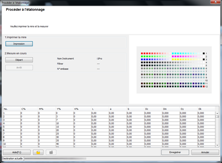Click Y% value 7 in row 3

coord(64,120)
